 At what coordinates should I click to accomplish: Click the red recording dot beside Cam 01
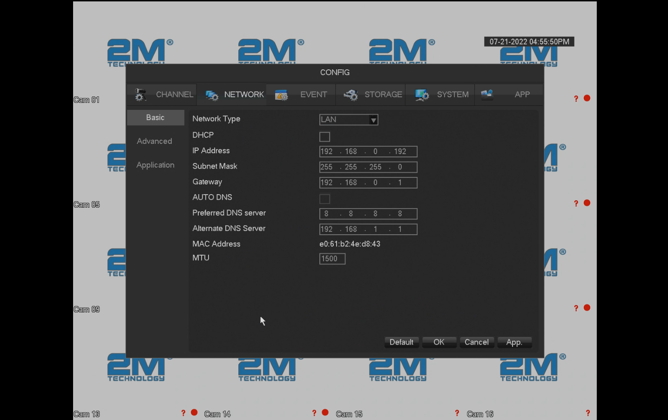tap(587, 98)
